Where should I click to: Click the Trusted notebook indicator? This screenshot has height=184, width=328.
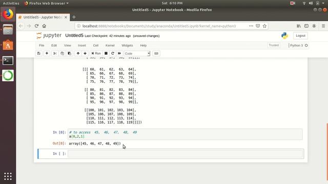coord(274,45)
